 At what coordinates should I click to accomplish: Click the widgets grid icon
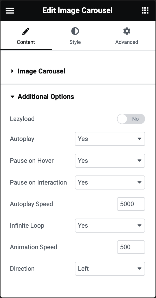pyautogui.click(x=145, y=10)
